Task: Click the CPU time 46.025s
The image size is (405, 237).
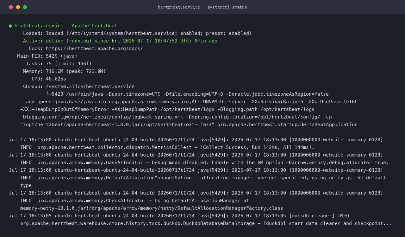Action: 56,79
